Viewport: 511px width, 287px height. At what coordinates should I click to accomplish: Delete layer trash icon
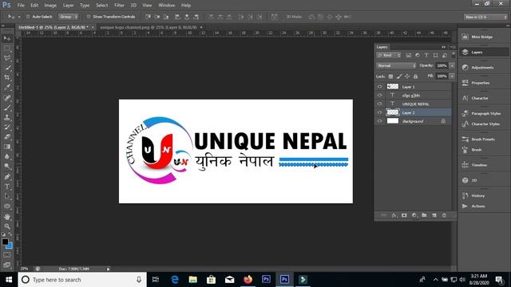tap(444, 215)
